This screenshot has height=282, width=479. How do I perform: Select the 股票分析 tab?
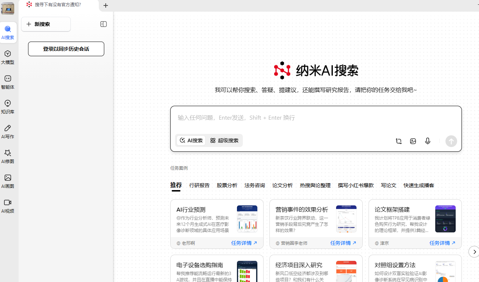pyautogui.click(x=227, y=185)
